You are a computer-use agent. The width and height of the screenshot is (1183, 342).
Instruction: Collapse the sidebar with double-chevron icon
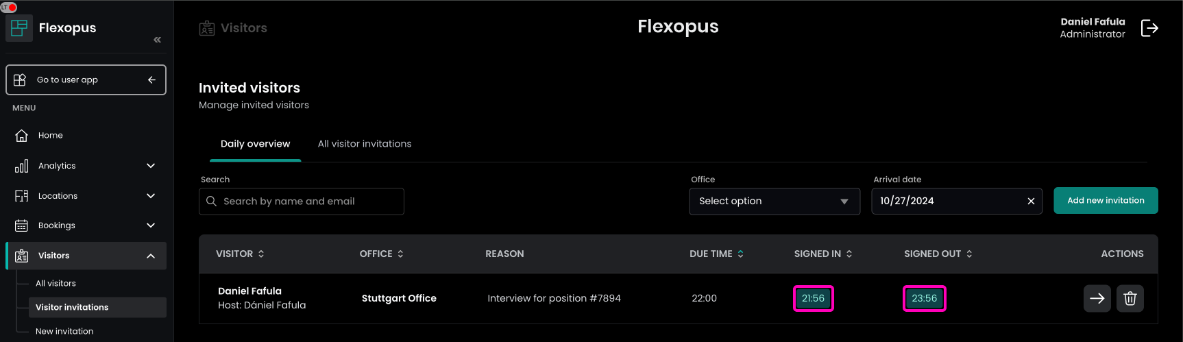[x=158, y=40]
